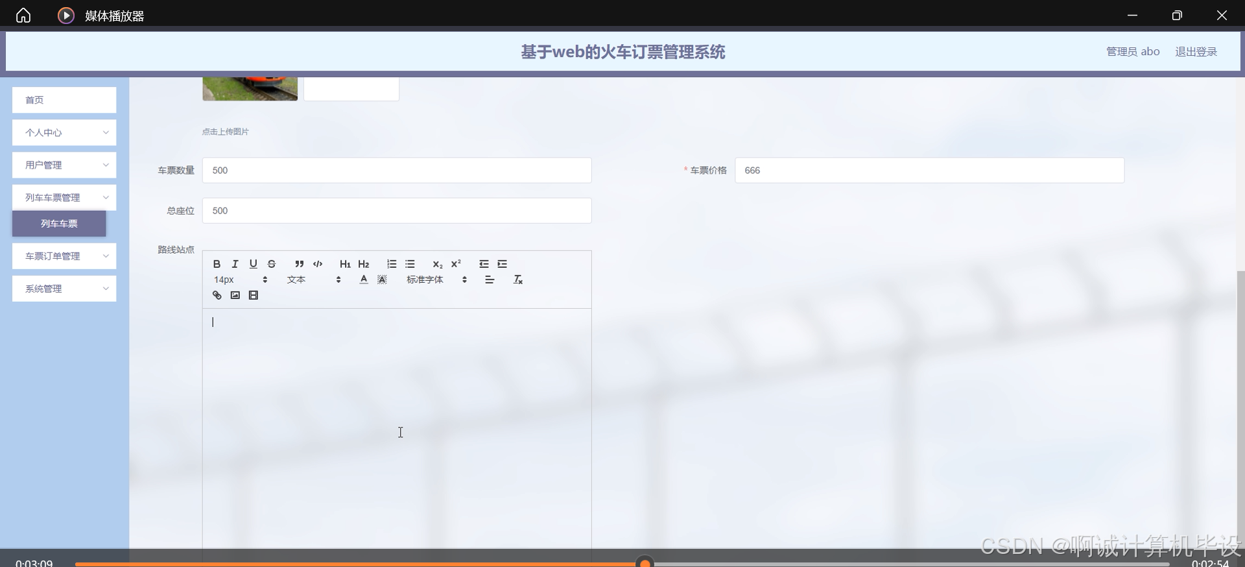Toggle bold formatting in editor toolbar
This screenshot has width=1245, height=567.
(x=217, y=264)
